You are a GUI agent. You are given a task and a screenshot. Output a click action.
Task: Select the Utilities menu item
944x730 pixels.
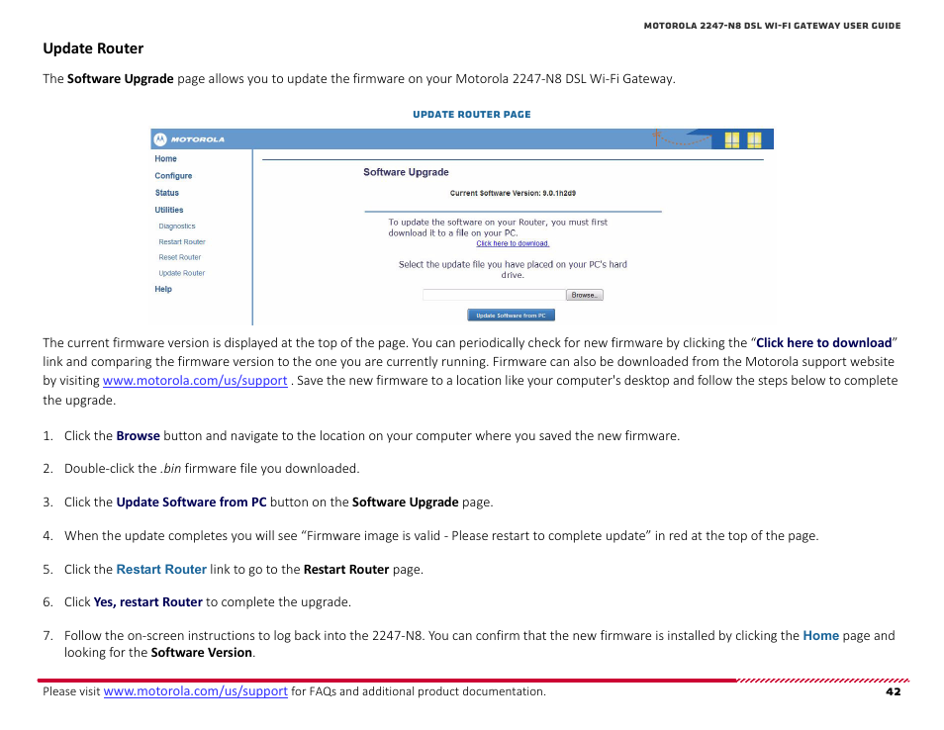coord(168,210)
